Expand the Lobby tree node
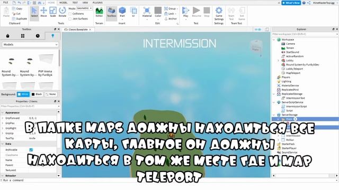Viewport: 339px width, 190px height. [x=279, y=61]
